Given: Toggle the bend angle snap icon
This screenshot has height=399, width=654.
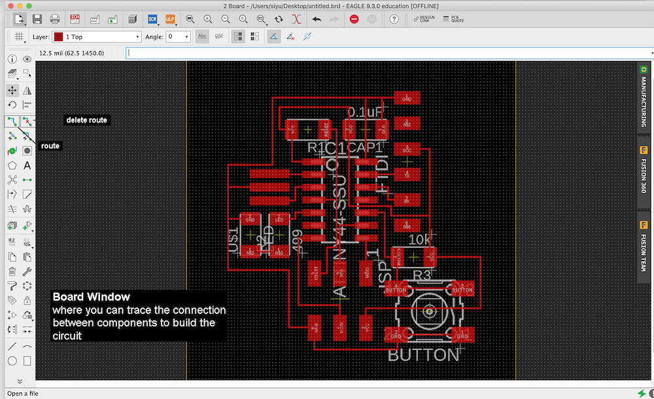Looking at the screenshot, I should (x=273, y=37).
